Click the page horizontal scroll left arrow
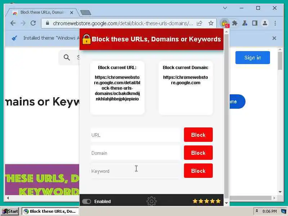 coord(8,198)
